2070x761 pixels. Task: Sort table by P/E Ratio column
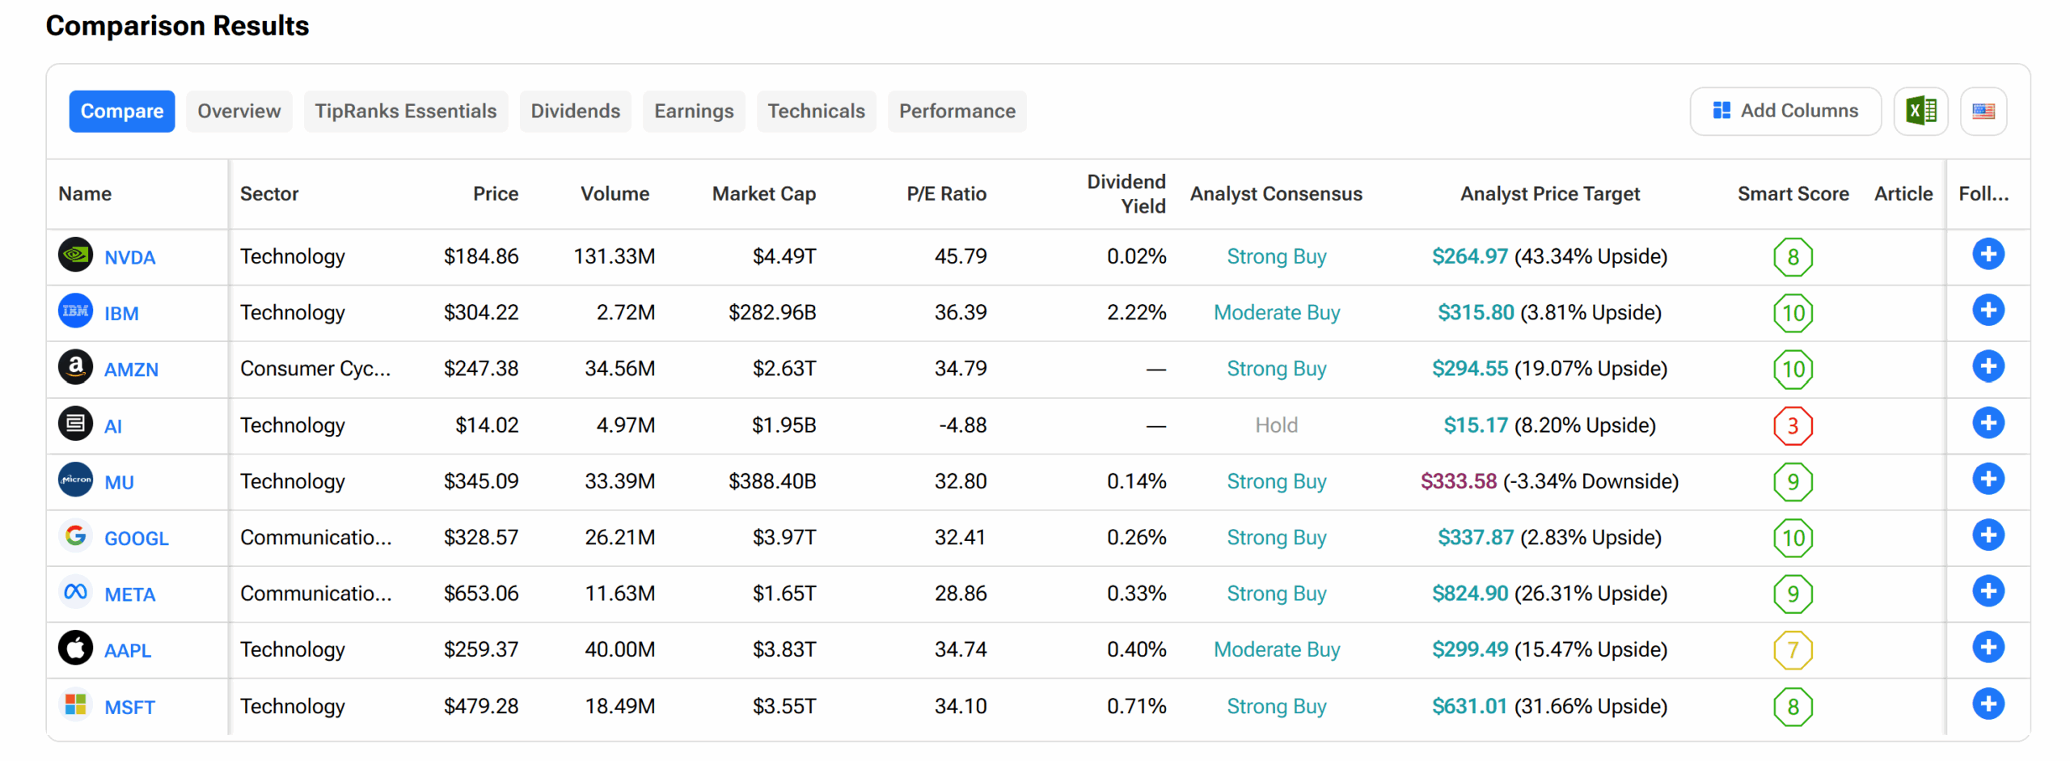(944, 194)
